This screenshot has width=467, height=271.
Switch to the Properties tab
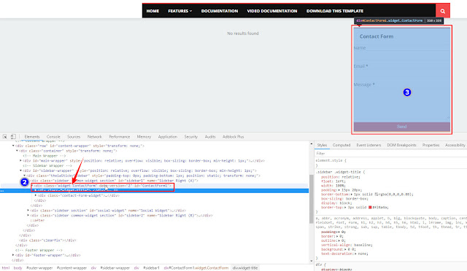pos(431,145)
